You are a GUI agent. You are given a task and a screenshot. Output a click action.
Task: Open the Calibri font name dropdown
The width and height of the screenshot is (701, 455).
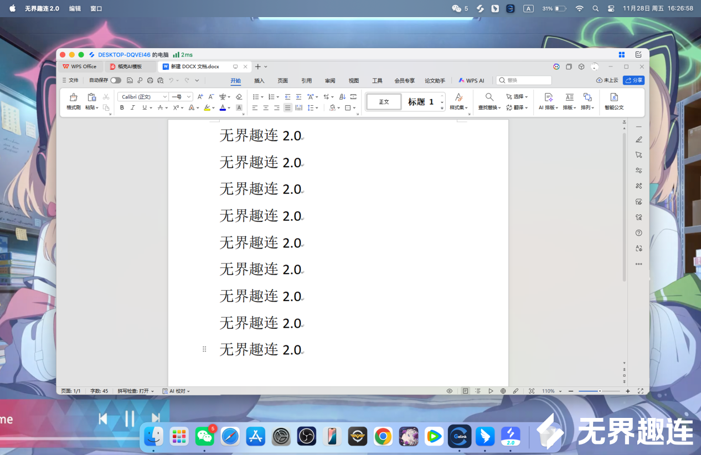click(x=143, y=97)
